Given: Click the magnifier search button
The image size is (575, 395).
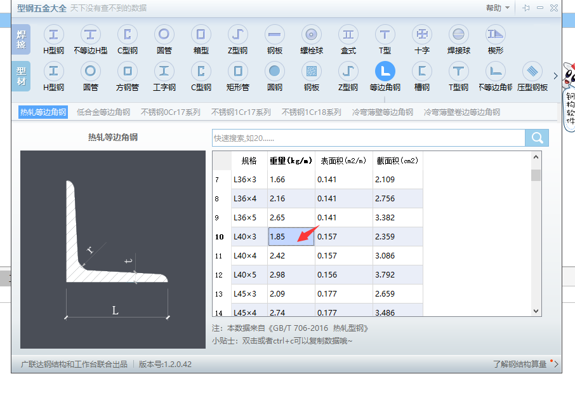Looking at the screenshot, I should pos(537,138).
